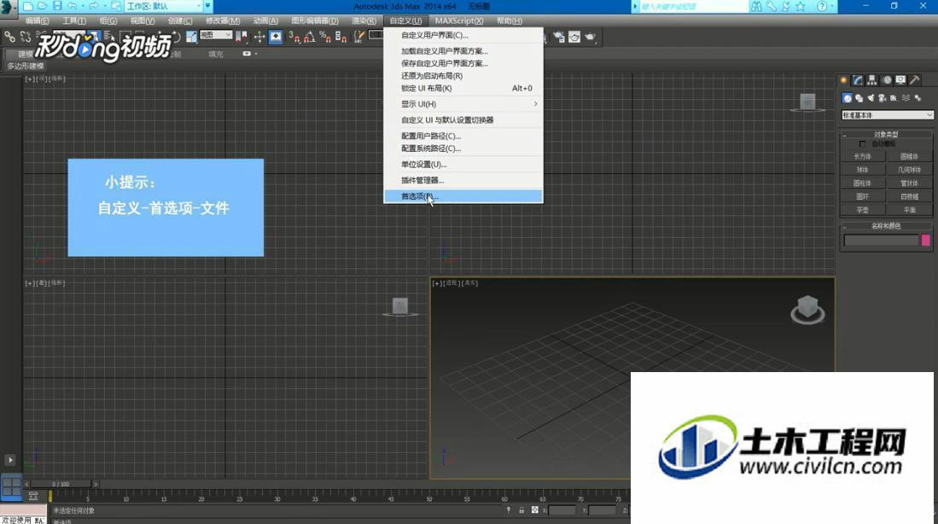Toggle the 自动栅格 checkbox

tap(862, 144)
